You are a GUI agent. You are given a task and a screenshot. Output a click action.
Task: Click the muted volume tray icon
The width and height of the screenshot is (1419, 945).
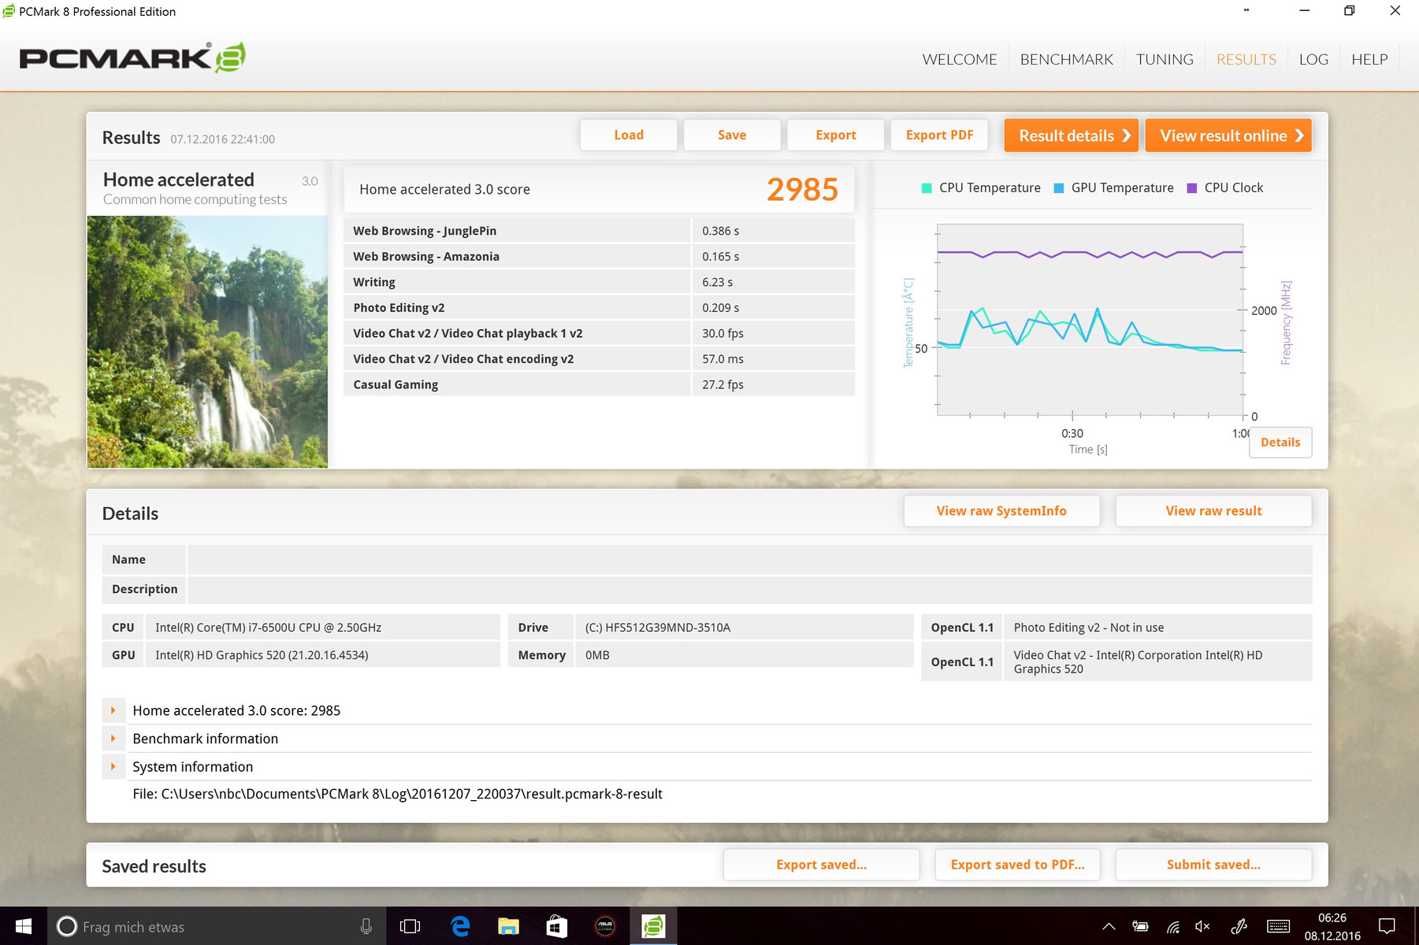(1202, 927)
